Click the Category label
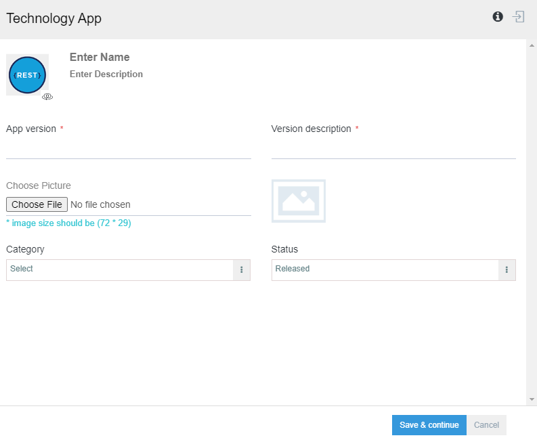Screen dimensions: 537x440 point(25,249)
